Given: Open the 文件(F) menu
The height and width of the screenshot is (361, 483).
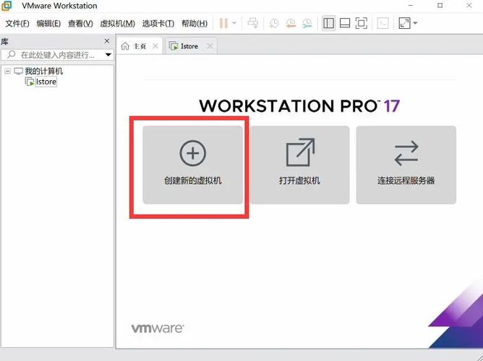Looking at the screenshot, I should 17,23.
